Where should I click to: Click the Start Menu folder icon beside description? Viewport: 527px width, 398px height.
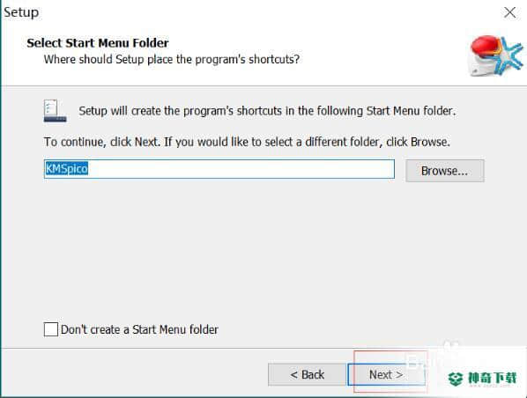point(56,110)
